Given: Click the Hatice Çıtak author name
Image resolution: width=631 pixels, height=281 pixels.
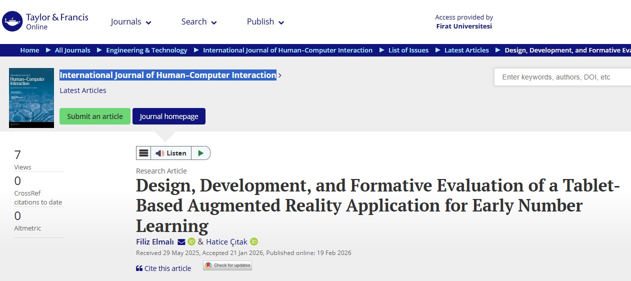Looking at the screenshot, I should (226, 242).
